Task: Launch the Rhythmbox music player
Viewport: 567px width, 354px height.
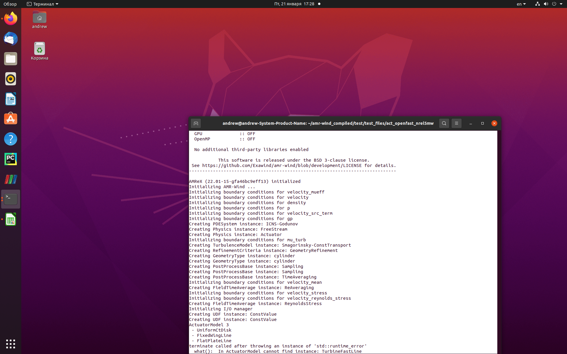Action: [x=10, y=79]
